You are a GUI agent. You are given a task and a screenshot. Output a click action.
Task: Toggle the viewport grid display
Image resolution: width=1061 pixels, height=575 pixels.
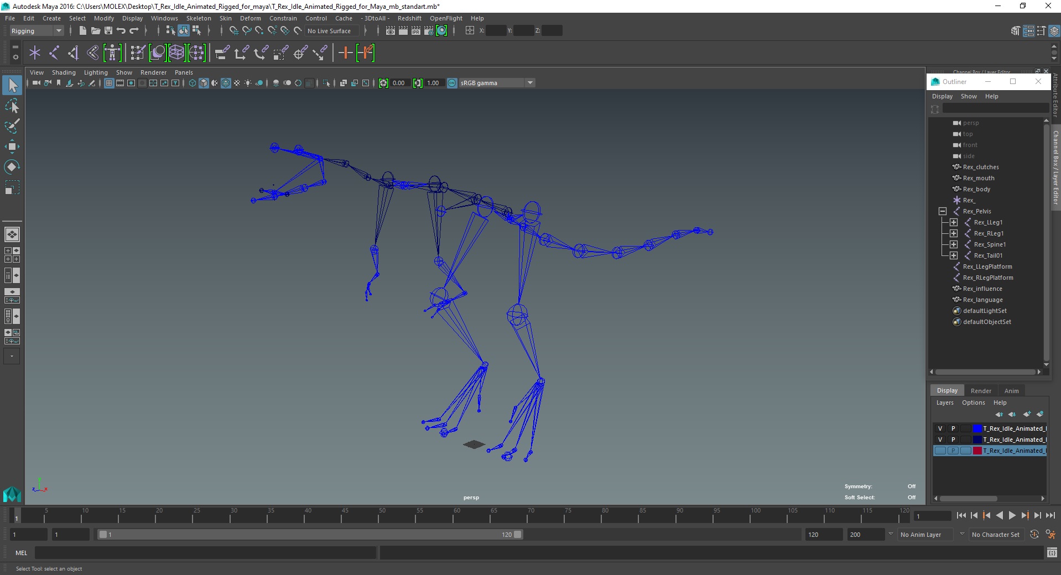tap(109, 83)
